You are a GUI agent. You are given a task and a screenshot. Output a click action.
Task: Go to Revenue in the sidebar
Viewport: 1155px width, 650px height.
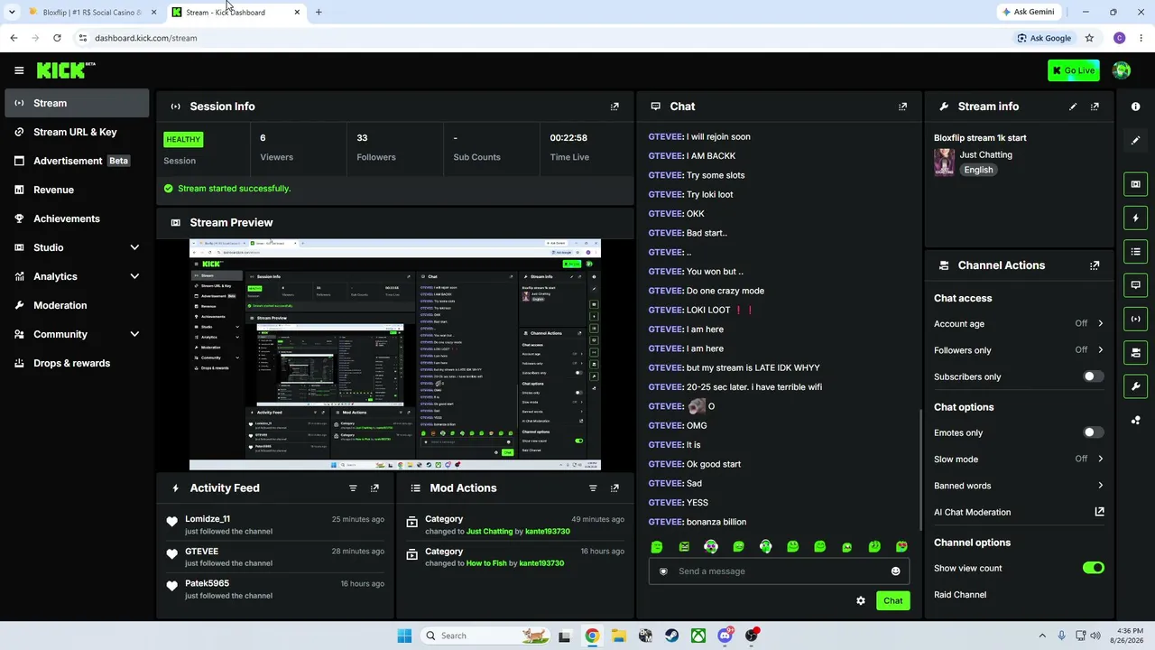click(x=77, y=190)
